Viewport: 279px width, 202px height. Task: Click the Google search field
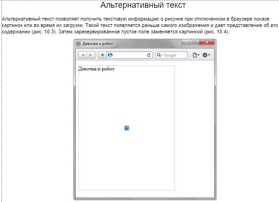(x=171, y=55)
